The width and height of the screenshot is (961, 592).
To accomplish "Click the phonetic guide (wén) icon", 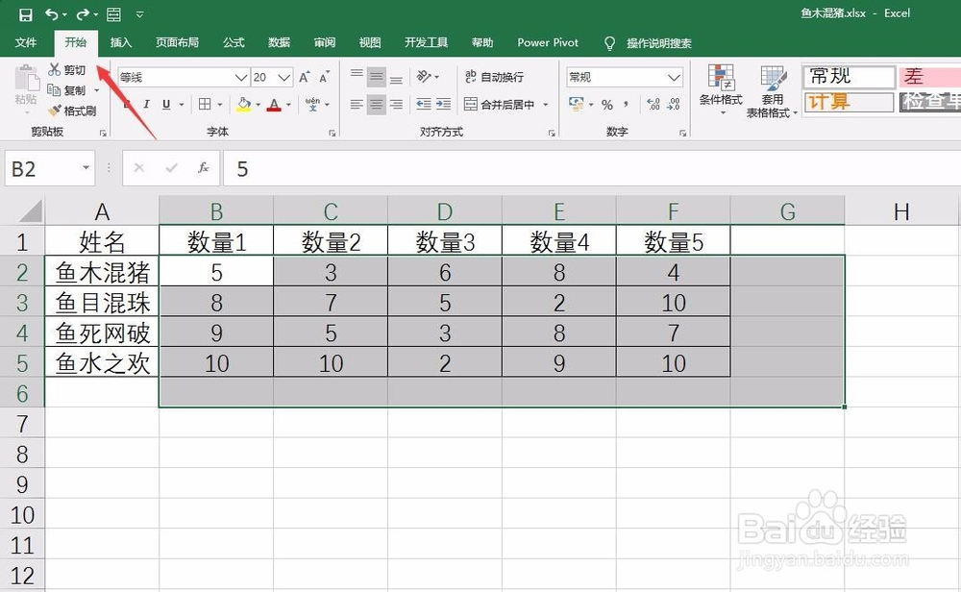I will (312, 104).
